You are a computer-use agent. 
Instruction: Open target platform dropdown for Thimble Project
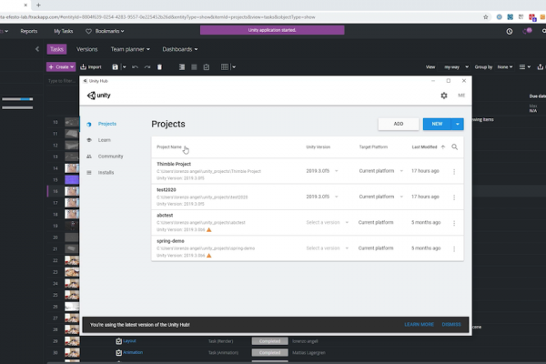click(x=381, y=171)
